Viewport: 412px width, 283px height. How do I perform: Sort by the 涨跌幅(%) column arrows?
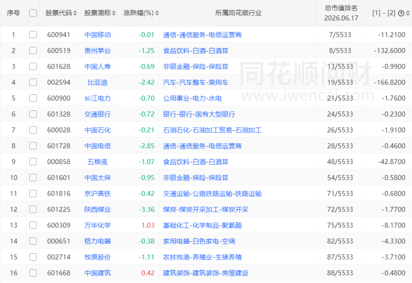[x=157, y=13]
